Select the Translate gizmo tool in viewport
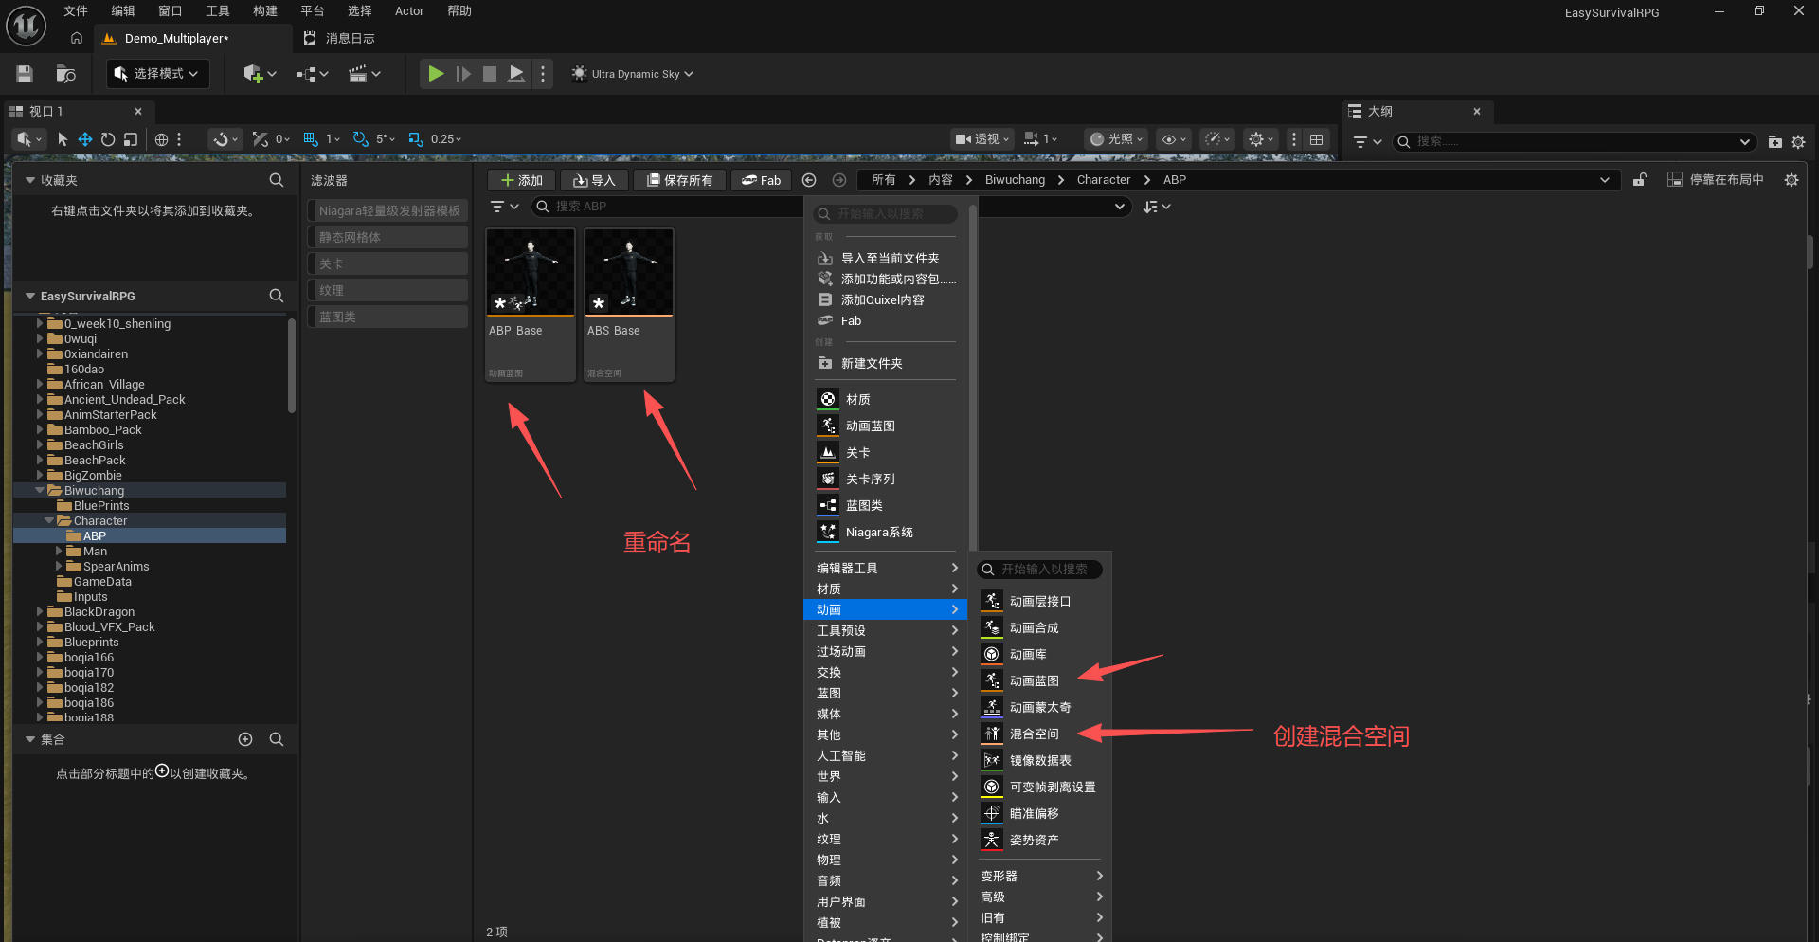The image size is (1819, 942). [x=85, y=139]
